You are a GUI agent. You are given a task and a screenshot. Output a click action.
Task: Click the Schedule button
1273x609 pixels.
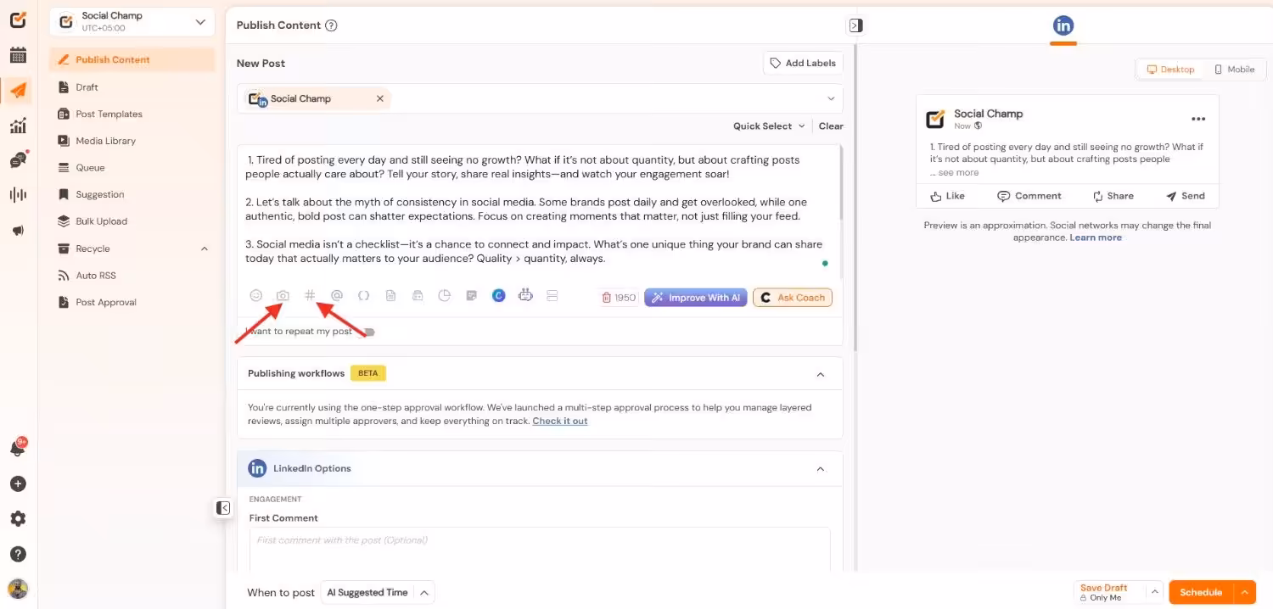point(1201,592)
